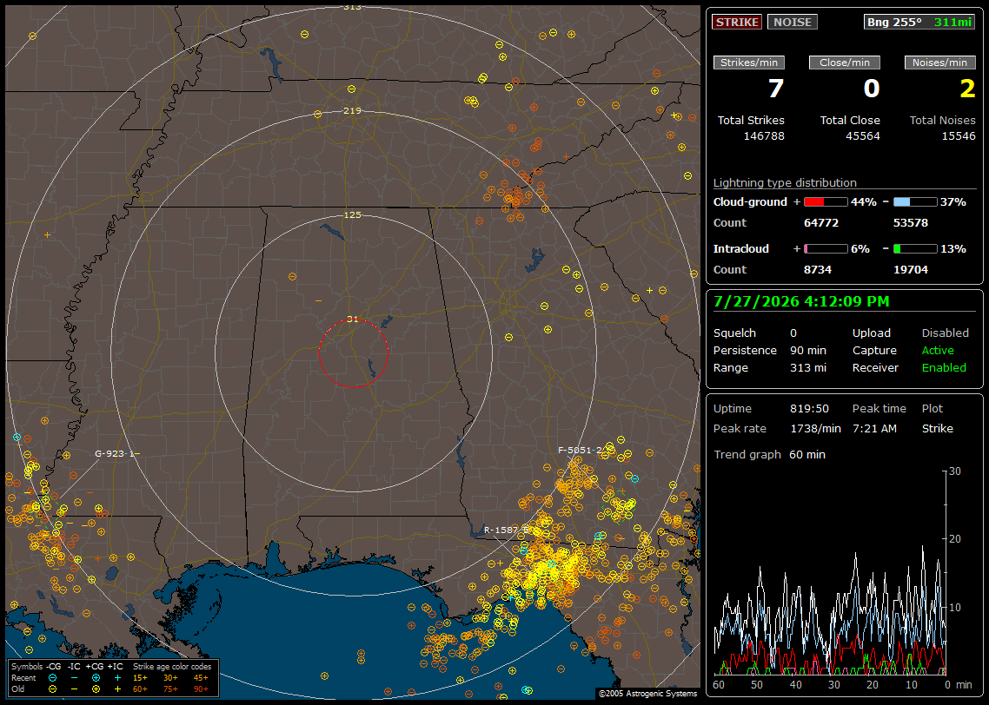
Task: Click the 125 mile range ring label
Action: pos(353,214)
